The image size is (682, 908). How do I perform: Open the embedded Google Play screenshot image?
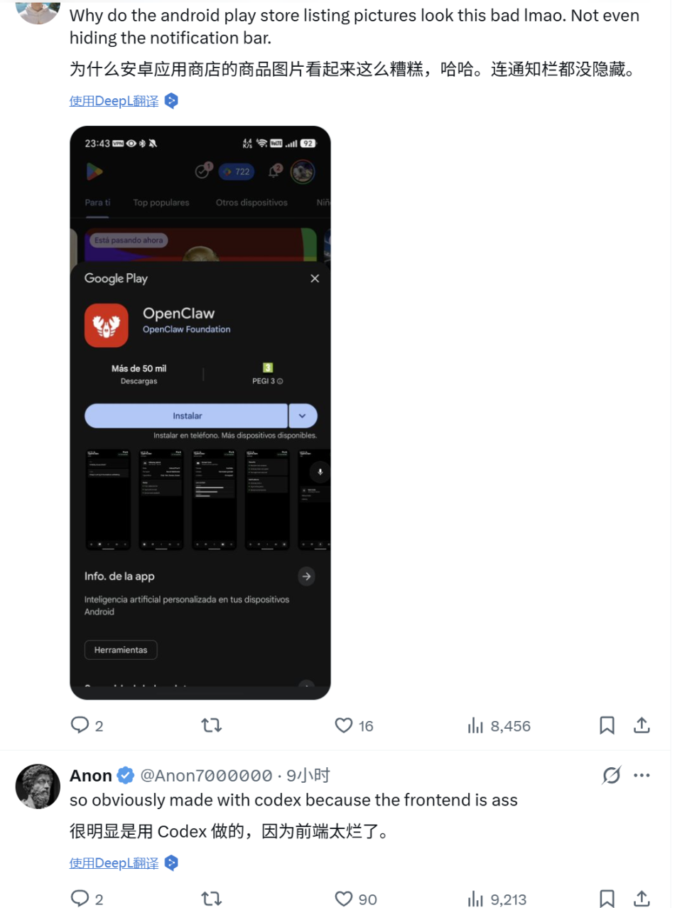[x=200, y=412]
